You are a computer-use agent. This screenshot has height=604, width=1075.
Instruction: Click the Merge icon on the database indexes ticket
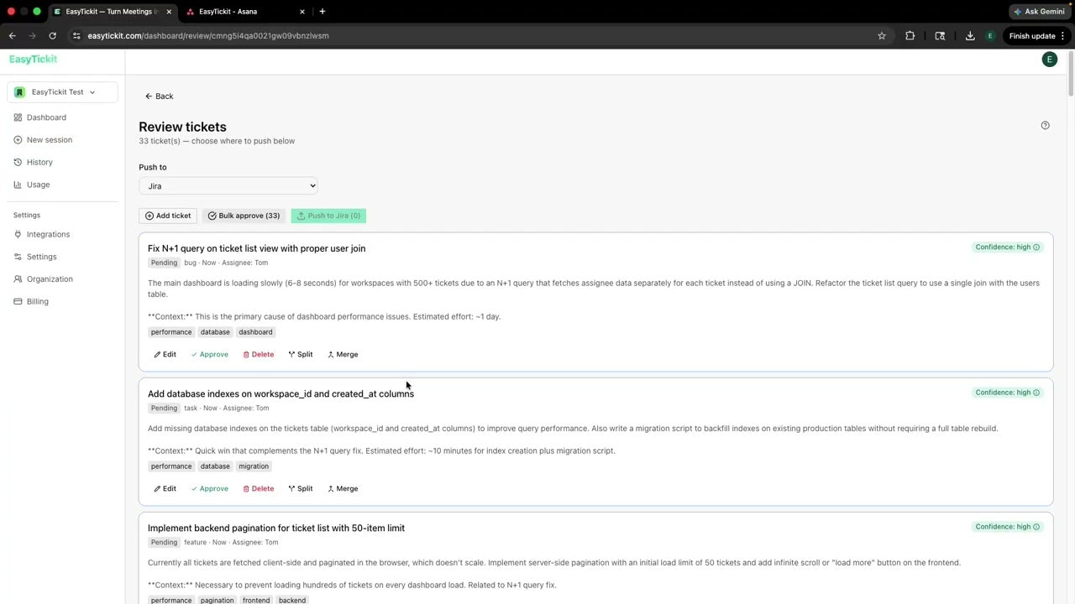tap(332, 488)
